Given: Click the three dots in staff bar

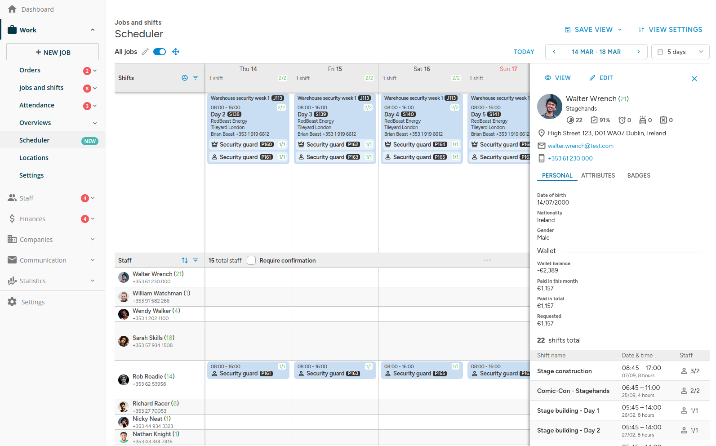Looking at the screenshot, I should (487, 260).
